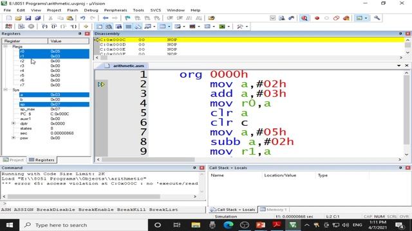Collapse the Sys tree node

click(x=6, y=90)
